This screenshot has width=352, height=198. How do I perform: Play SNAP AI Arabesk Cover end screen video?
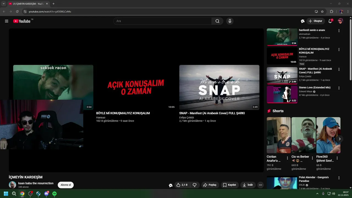pos(219,87)
